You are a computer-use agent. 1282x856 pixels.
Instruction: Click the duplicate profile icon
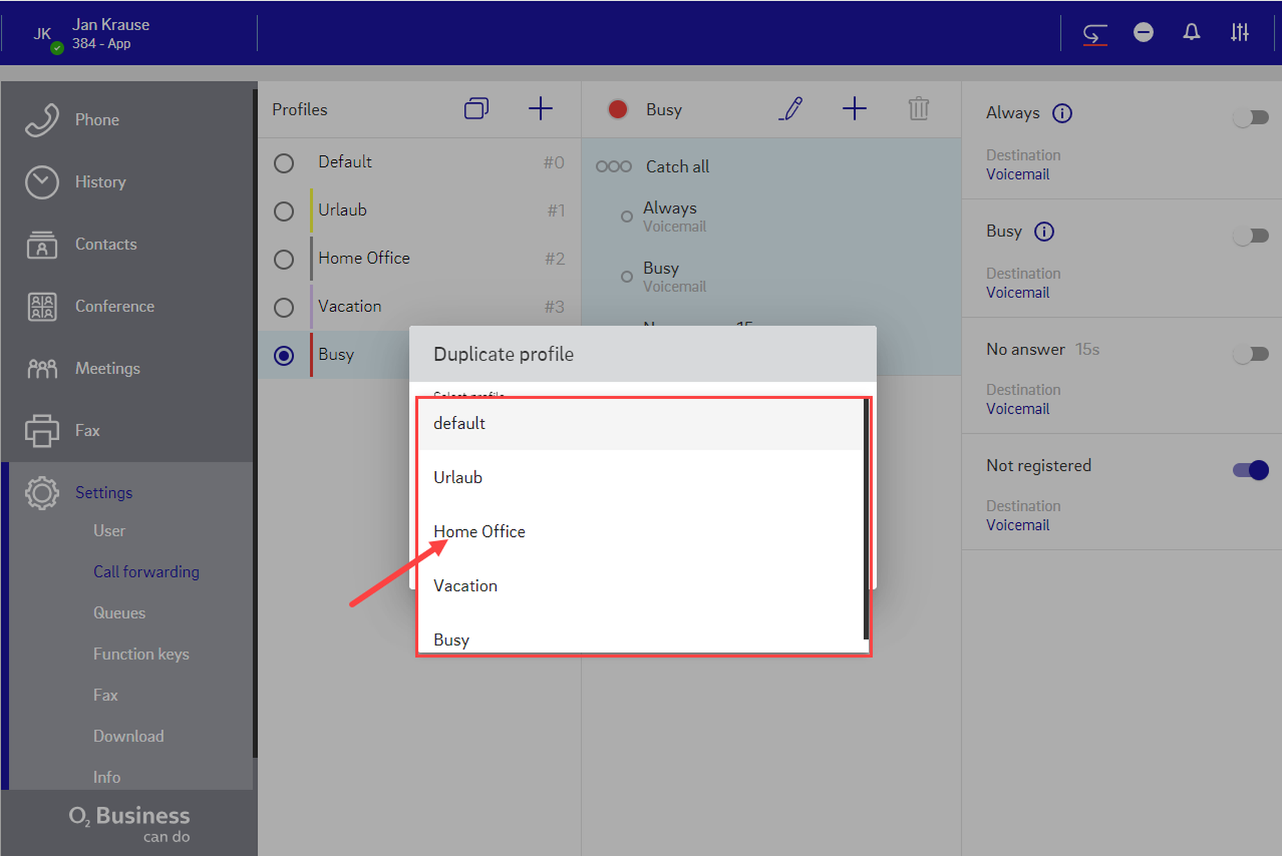point(476,109)
